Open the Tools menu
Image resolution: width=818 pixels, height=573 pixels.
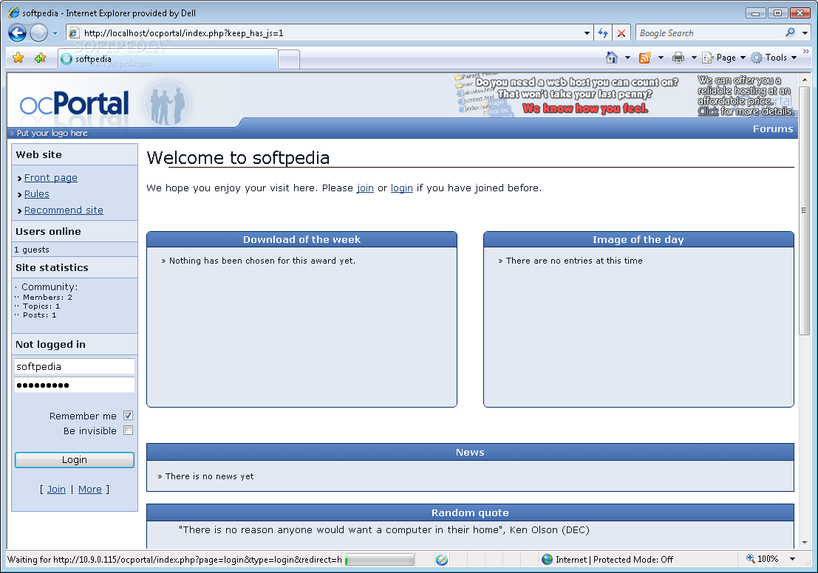(774, 58)
